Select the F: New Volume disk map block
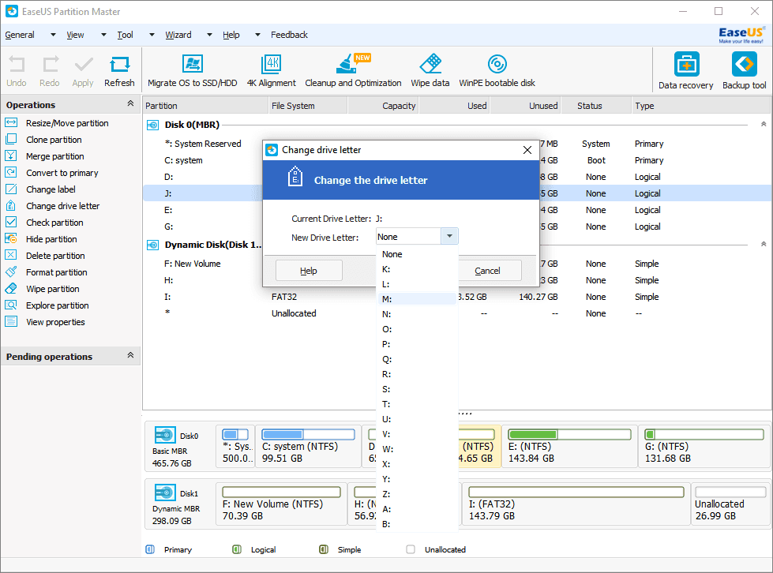This screenshot has width=773, height=573. point(282,504)
